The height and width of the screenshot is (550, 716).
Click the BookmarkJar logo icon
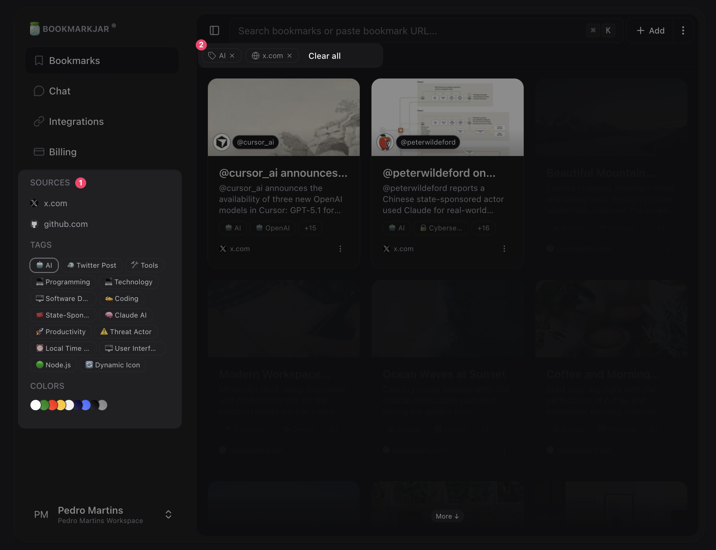(x=35, y=28)
